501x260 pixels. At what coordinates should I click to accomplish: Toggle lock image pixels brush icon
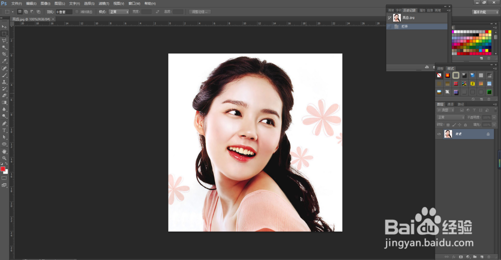click(x=454, y=124)
